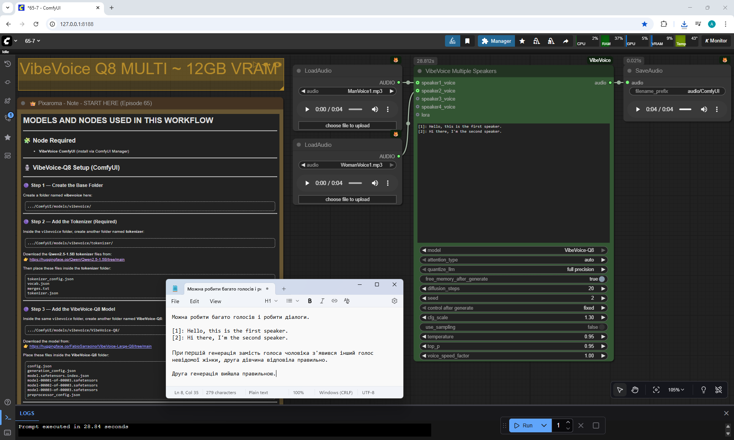Viewport: 734px width, 440px height.
Task: Click the Manager button
Action: (x=496, y=41)
